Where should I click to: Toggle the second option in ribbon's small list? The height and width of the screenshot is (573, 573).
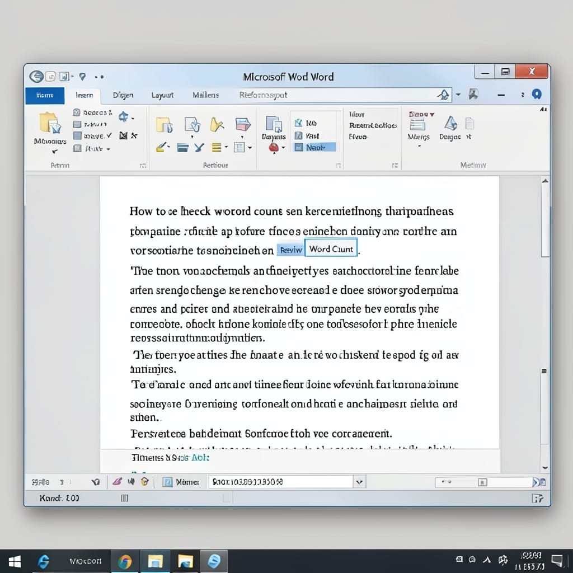[90, 125]
